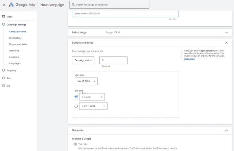Screen dimensions: 234x151
Task: Choose the specific end date radio button
Action: (x=76, y=106)
